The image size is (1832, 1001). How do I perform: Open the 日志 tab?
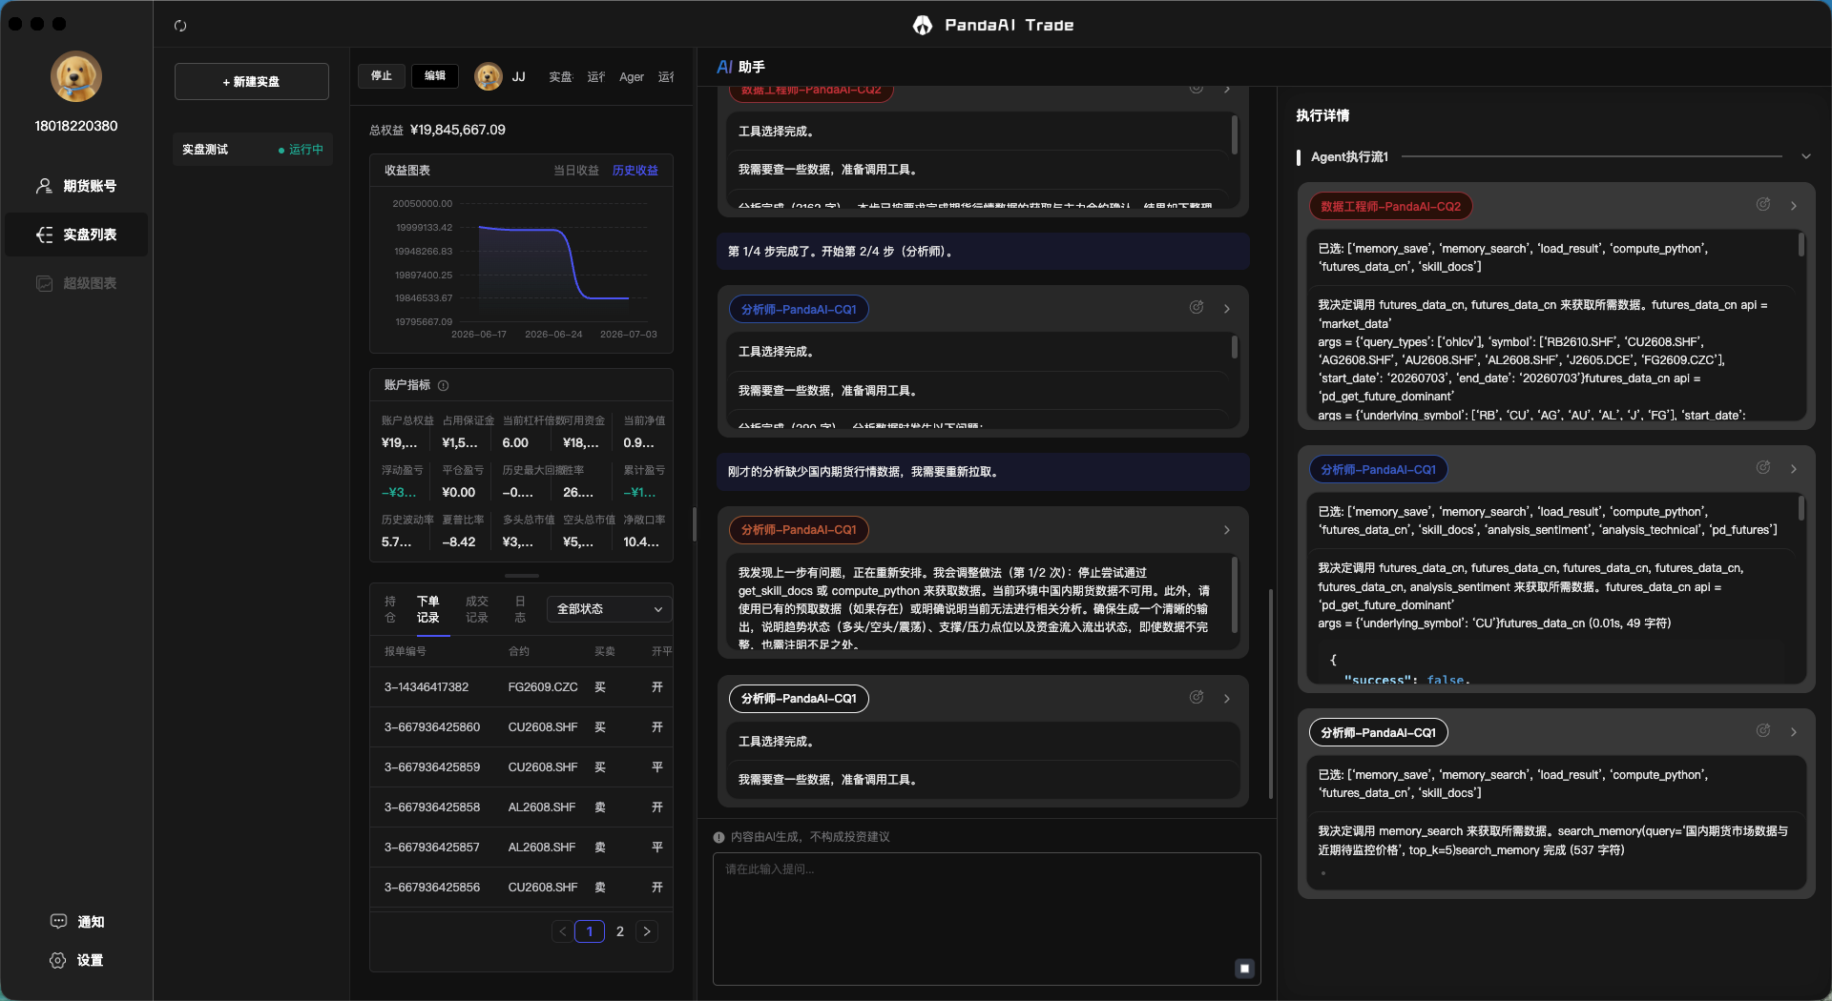(520, 609)
